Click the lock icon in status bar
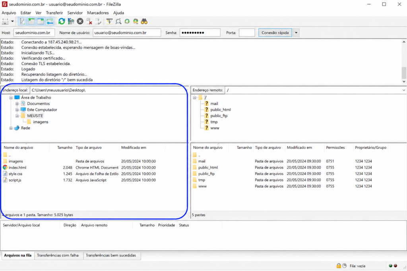The width and height of the screenshot is (407, 271). [x=339, y=265]
